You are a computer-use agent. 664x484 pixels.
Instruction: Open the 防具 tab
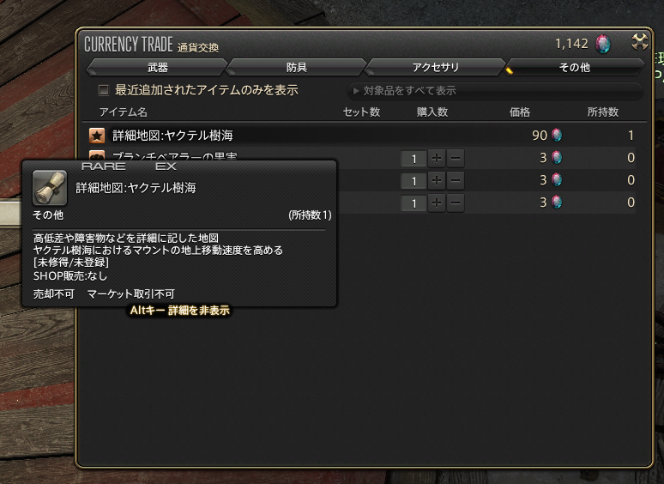coord(297,67)
